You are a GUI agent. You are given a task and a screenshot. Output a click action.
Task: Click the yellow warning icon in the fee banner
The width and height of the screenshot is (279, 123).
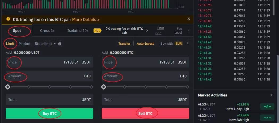coord(8,19)
